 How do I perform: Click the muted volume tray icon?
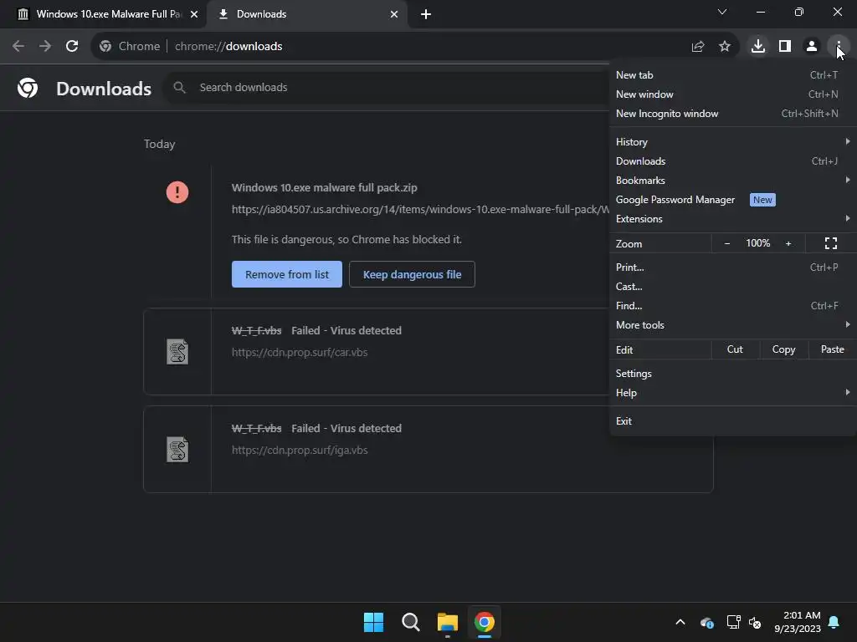tap(755, 622)
